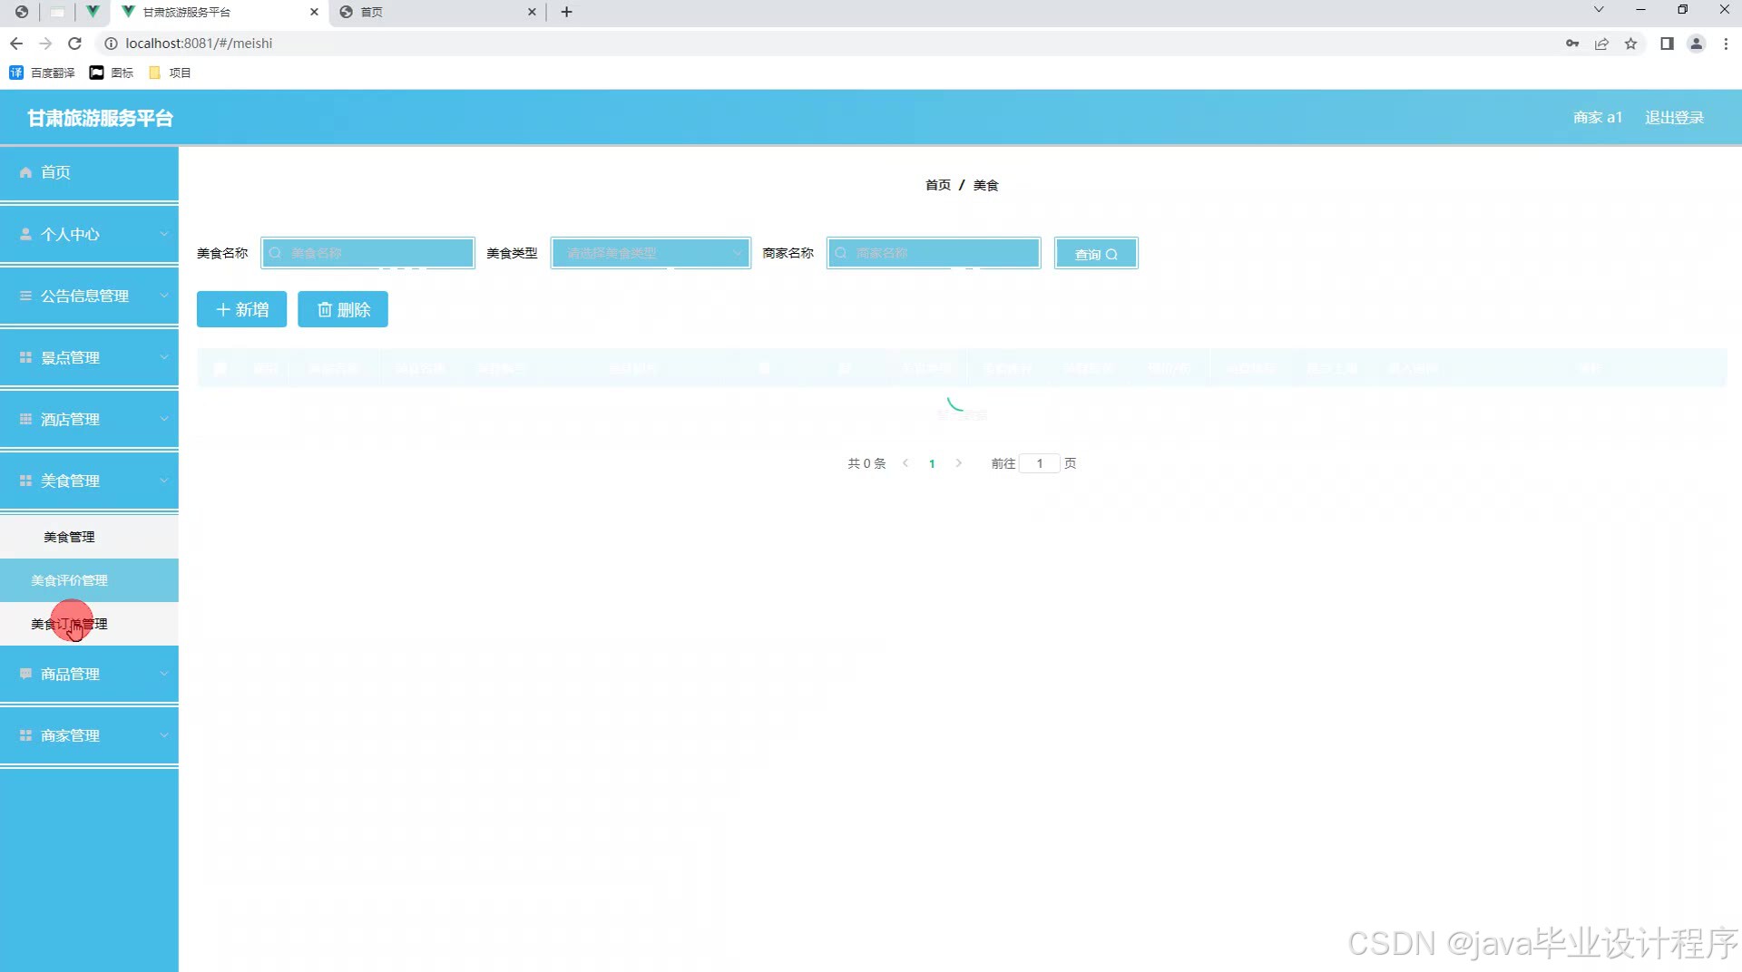Expand the 公告信息管理 sidebar menu

[x=89, y=296]
